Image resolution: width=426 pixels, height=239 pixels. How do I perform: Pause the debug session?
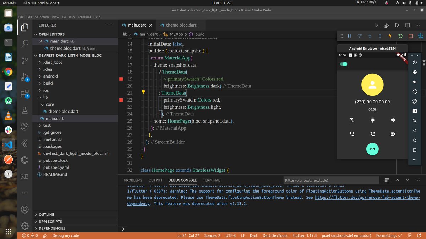point(349,36)
